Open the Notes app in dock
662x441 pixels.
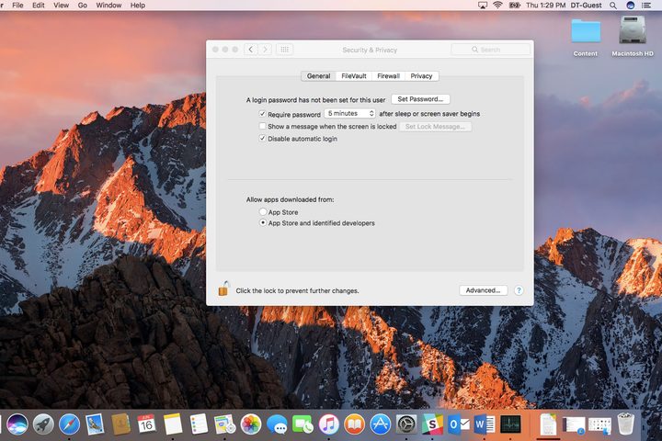click(173, 424)
